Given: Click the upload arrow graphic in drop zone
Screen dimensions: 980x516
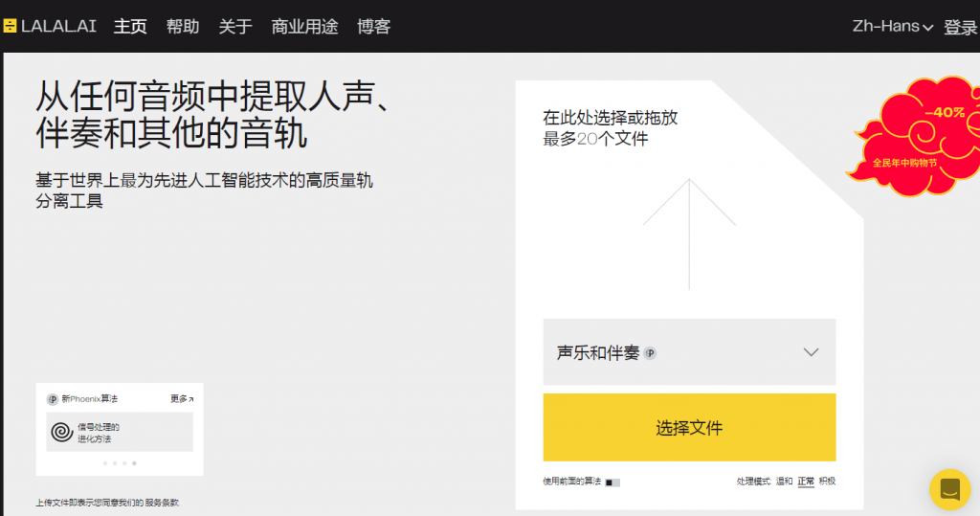Looking at the screenshot, I should 689,234.
